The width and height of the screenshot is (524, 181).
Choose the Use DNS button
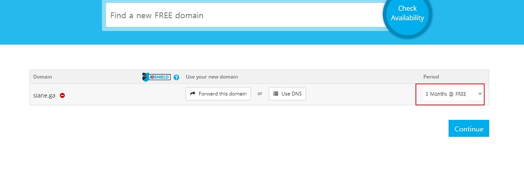287,94
